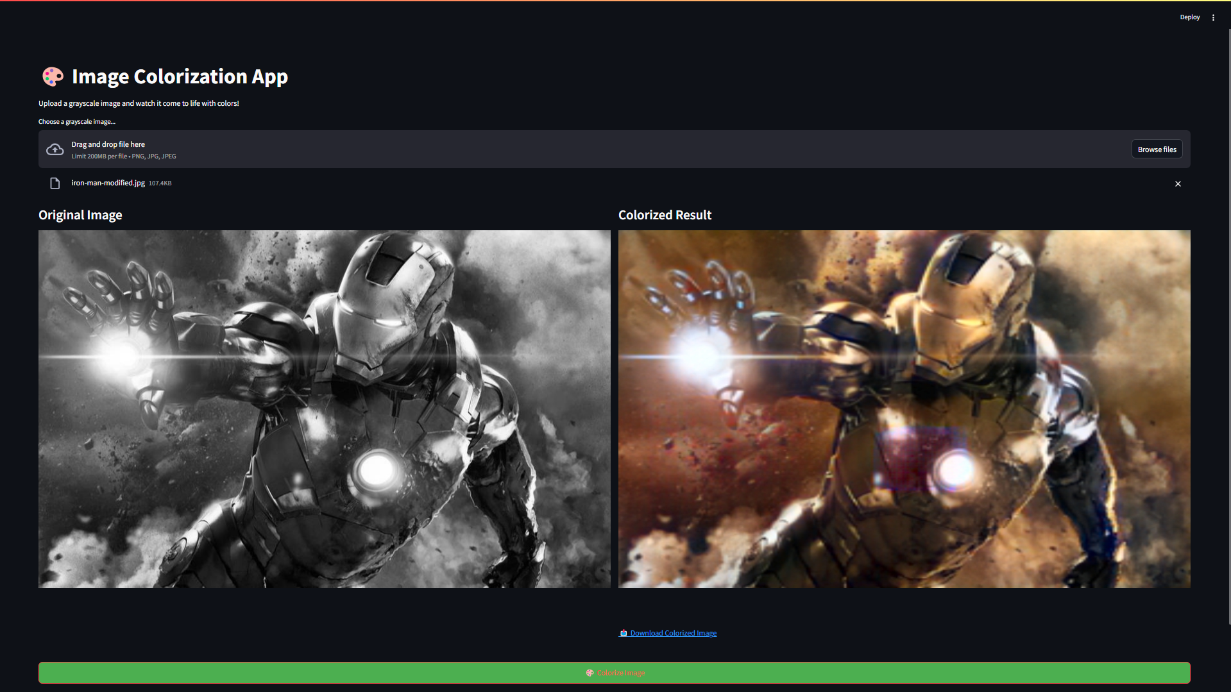The image size is (1231, 692).
Task: Click the green Colorize Image button
Action: [x=614, y=673]
